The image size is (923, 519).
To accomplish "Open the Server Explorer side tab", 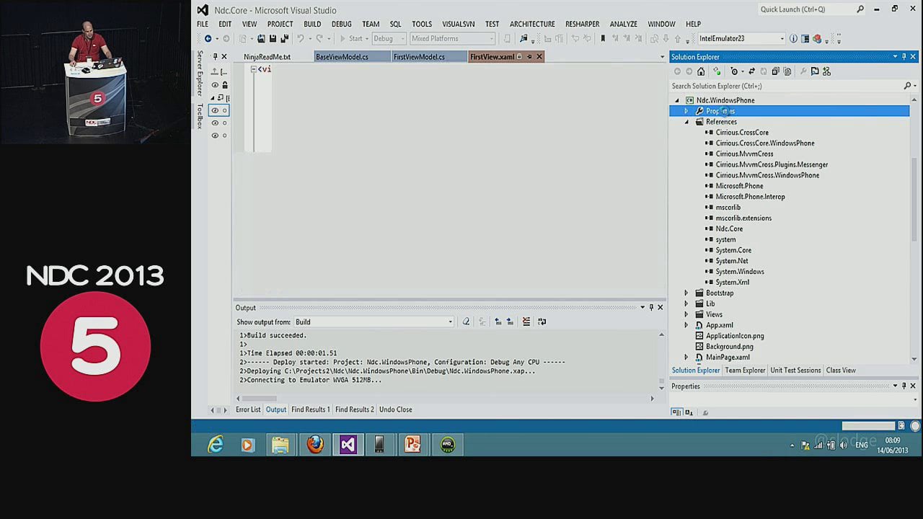I will 200,74.
